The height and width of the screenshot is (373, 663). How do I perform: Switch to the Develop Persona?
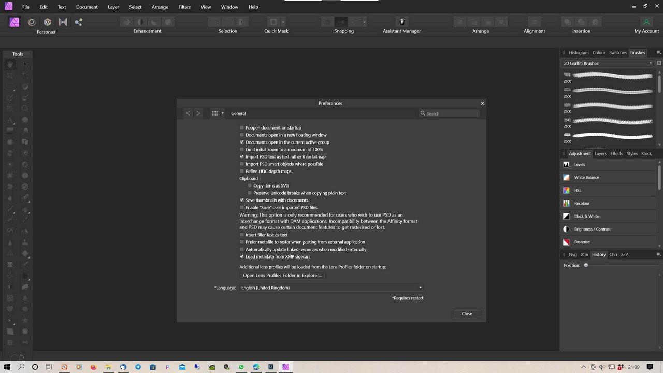click(x=47, y=22)
